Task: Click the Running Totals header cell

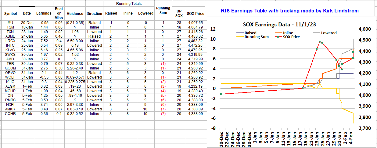Action: pos(129,4)
